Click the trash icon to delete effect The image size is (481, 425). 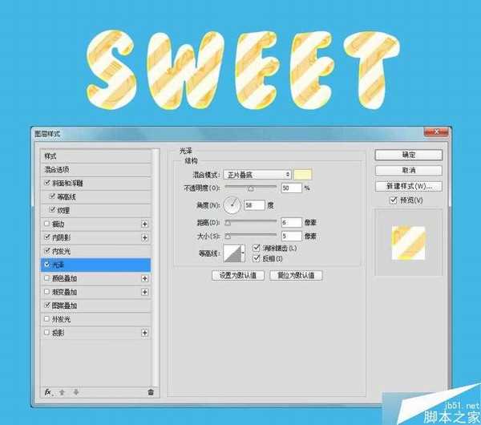[150, 391]
